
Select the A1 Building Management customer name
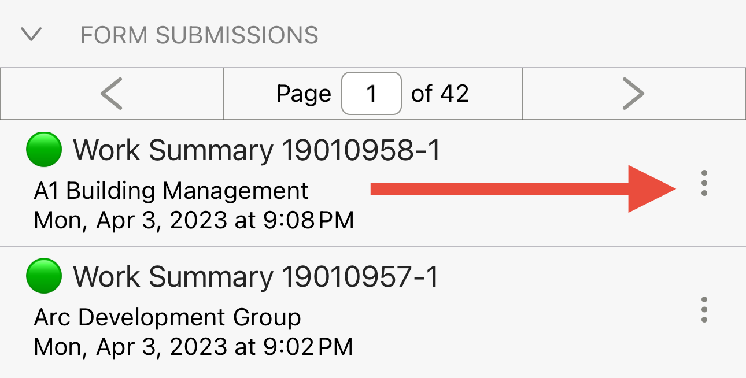click(x=171, y=191)
